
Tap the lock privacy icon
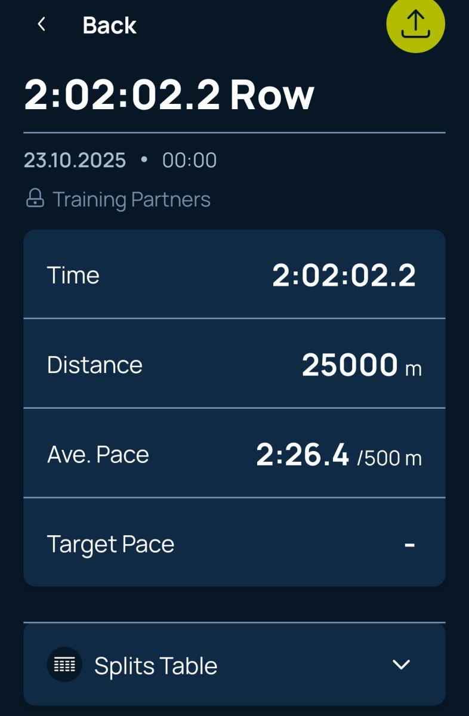[35, 199]
